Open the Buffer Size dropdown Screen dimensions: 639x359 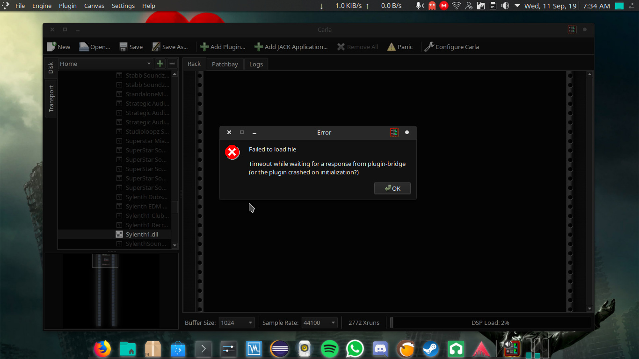click(237, 322)
